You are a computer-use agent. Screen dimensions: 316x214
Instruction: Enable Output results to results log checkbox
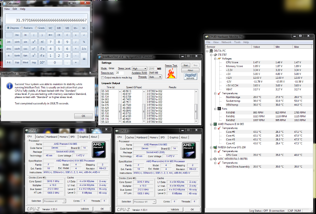tap(103, 77)
